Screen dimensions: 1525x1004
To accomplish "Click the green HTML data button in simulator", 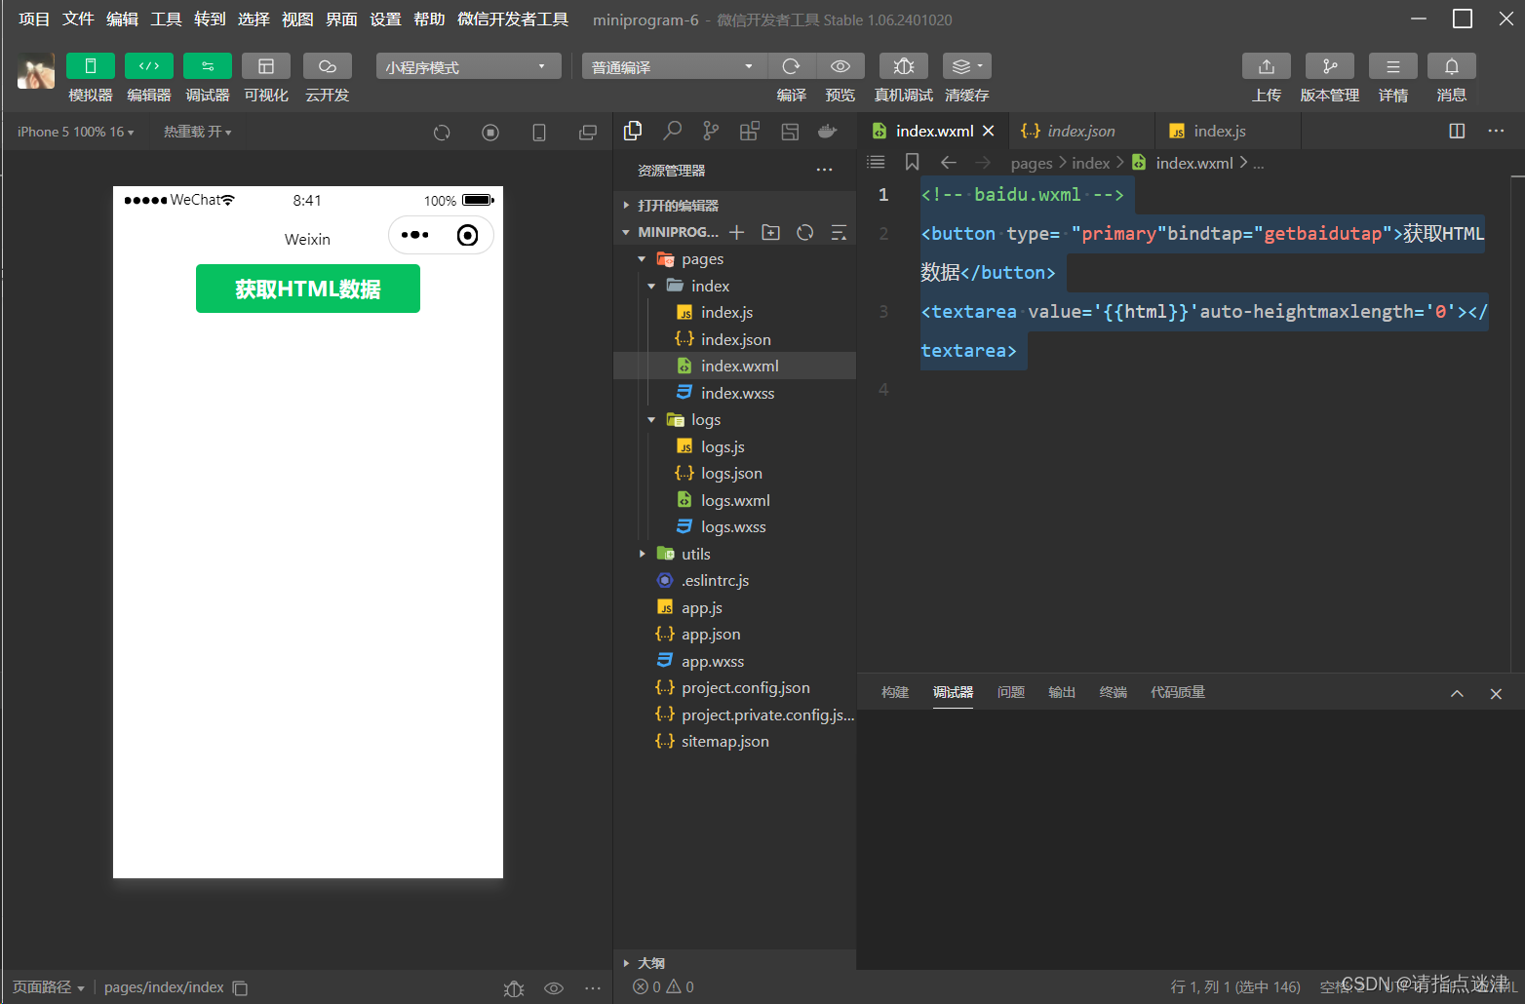I will pyautogui.click(x=308, y=289).
